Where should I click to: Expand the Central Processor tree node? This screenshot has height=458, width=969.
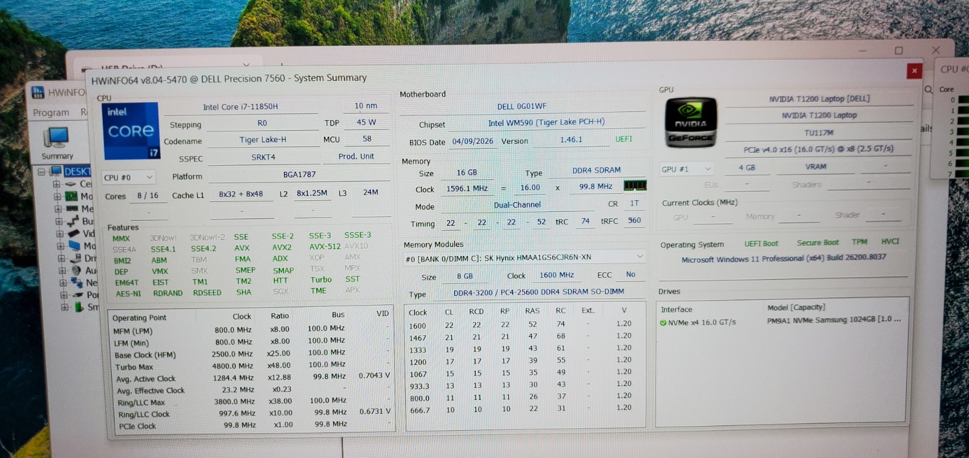[x=56, y=184]
